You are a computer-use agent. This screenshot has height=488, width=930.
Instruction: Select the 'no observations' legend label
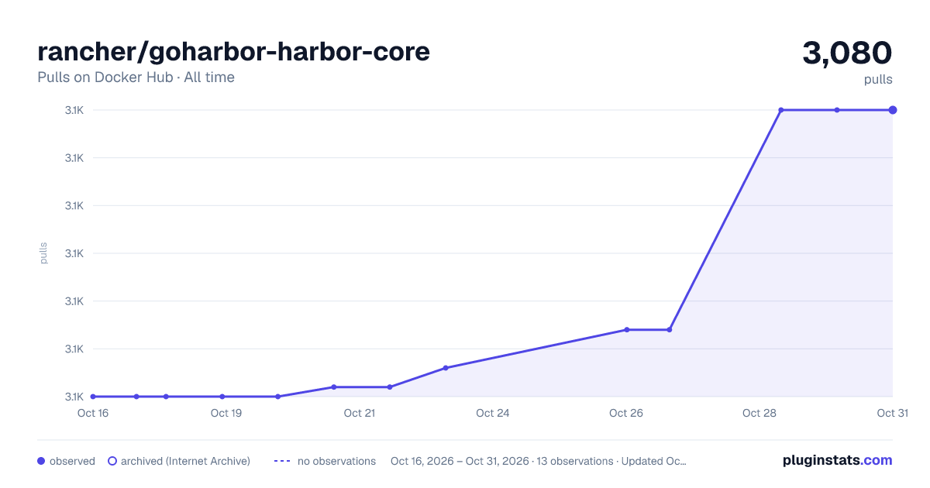point(336,461)
